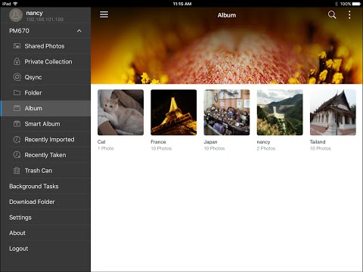
Task: Open the About page
Action: pyautogui.click(x=45, y=233)
